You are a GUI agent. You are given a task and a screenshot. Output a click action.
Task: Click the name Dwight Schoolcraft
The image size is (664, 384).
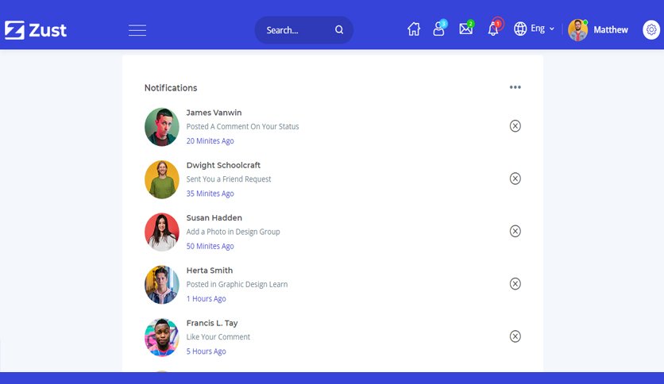[x=223, y=165]
